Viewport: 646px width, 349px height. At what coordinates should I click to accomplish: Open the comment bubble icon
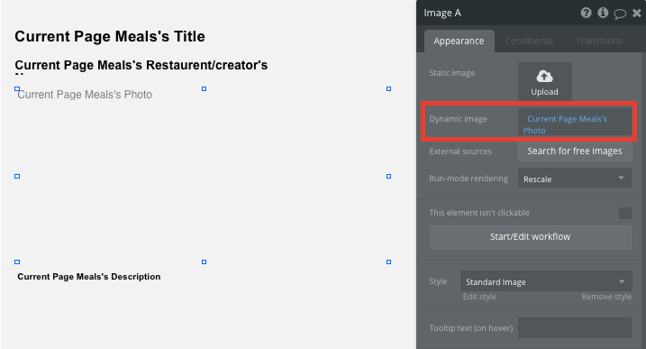click(620, 14)
